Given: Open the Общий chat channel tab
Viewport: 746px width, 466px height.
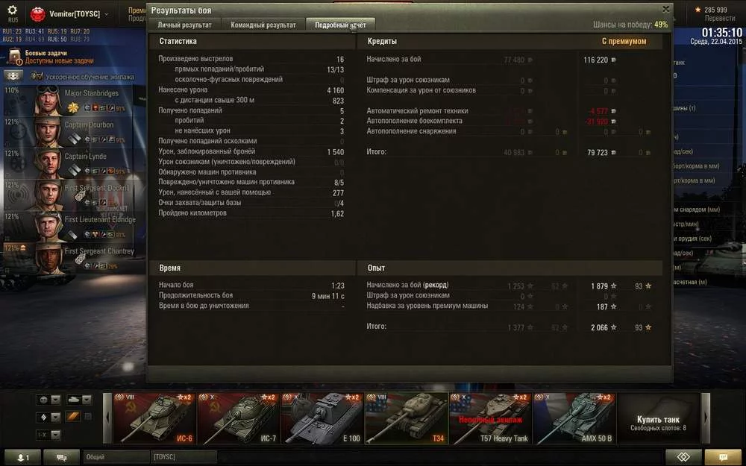Looking at the screenshot, I should coord(116,457).
